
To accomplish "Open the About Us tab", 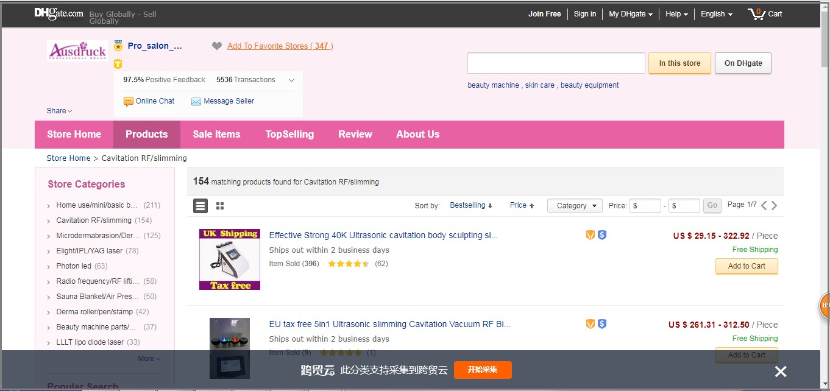I will (418, 135).
